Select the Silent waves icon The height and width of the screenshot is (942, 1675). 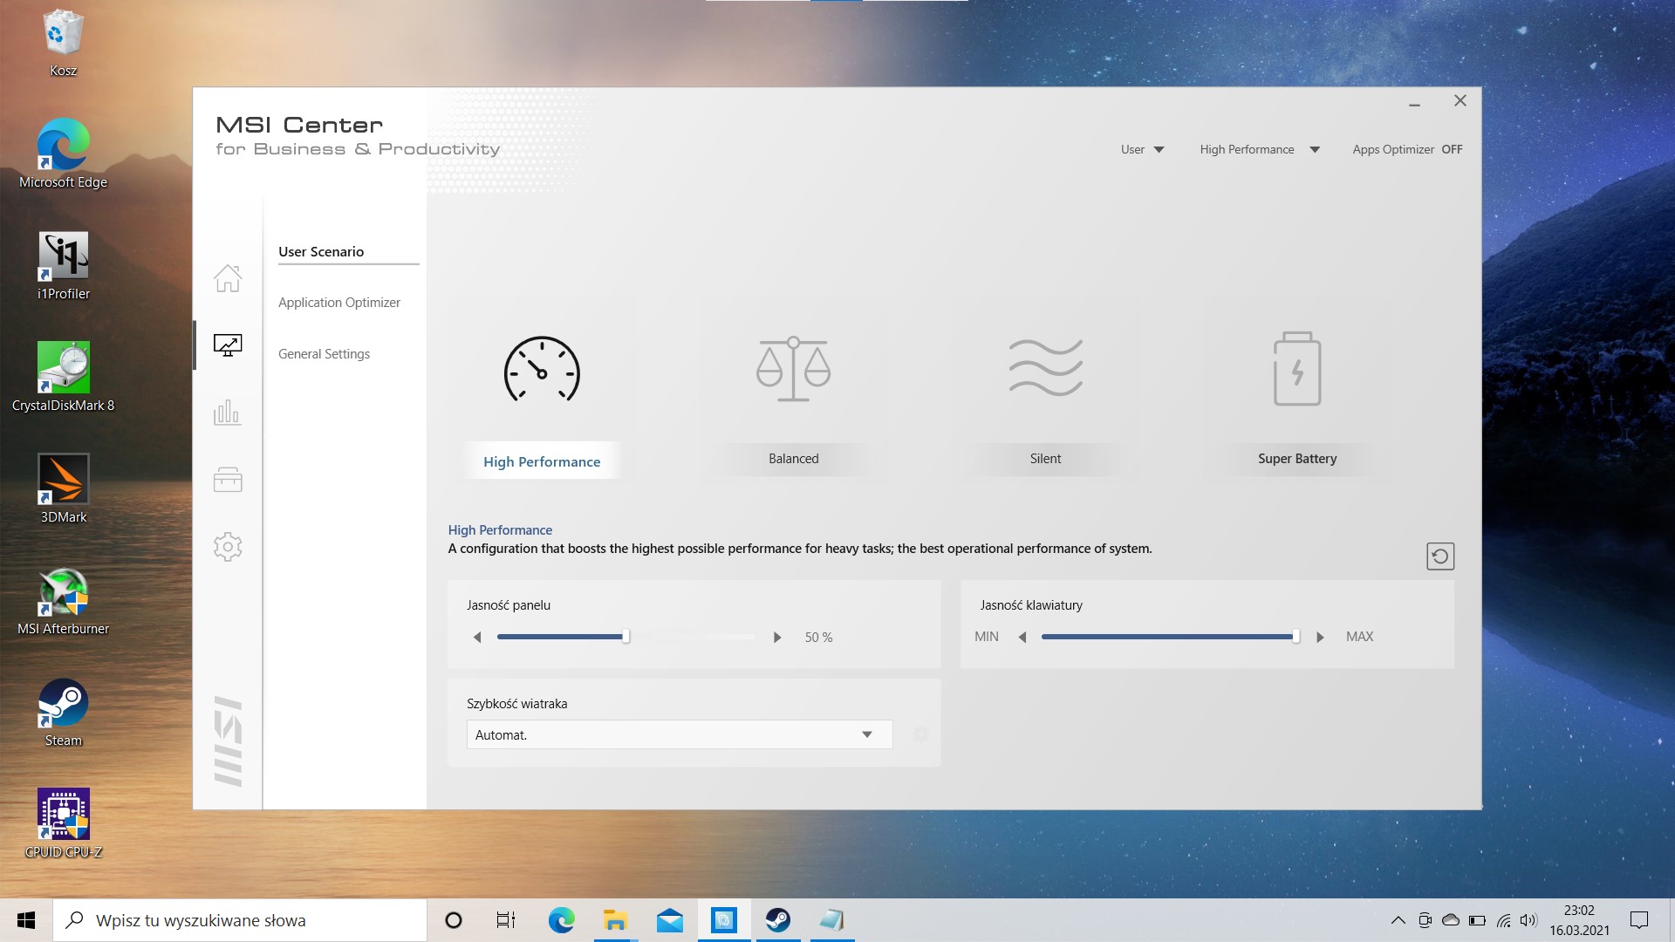[1045, 368]
